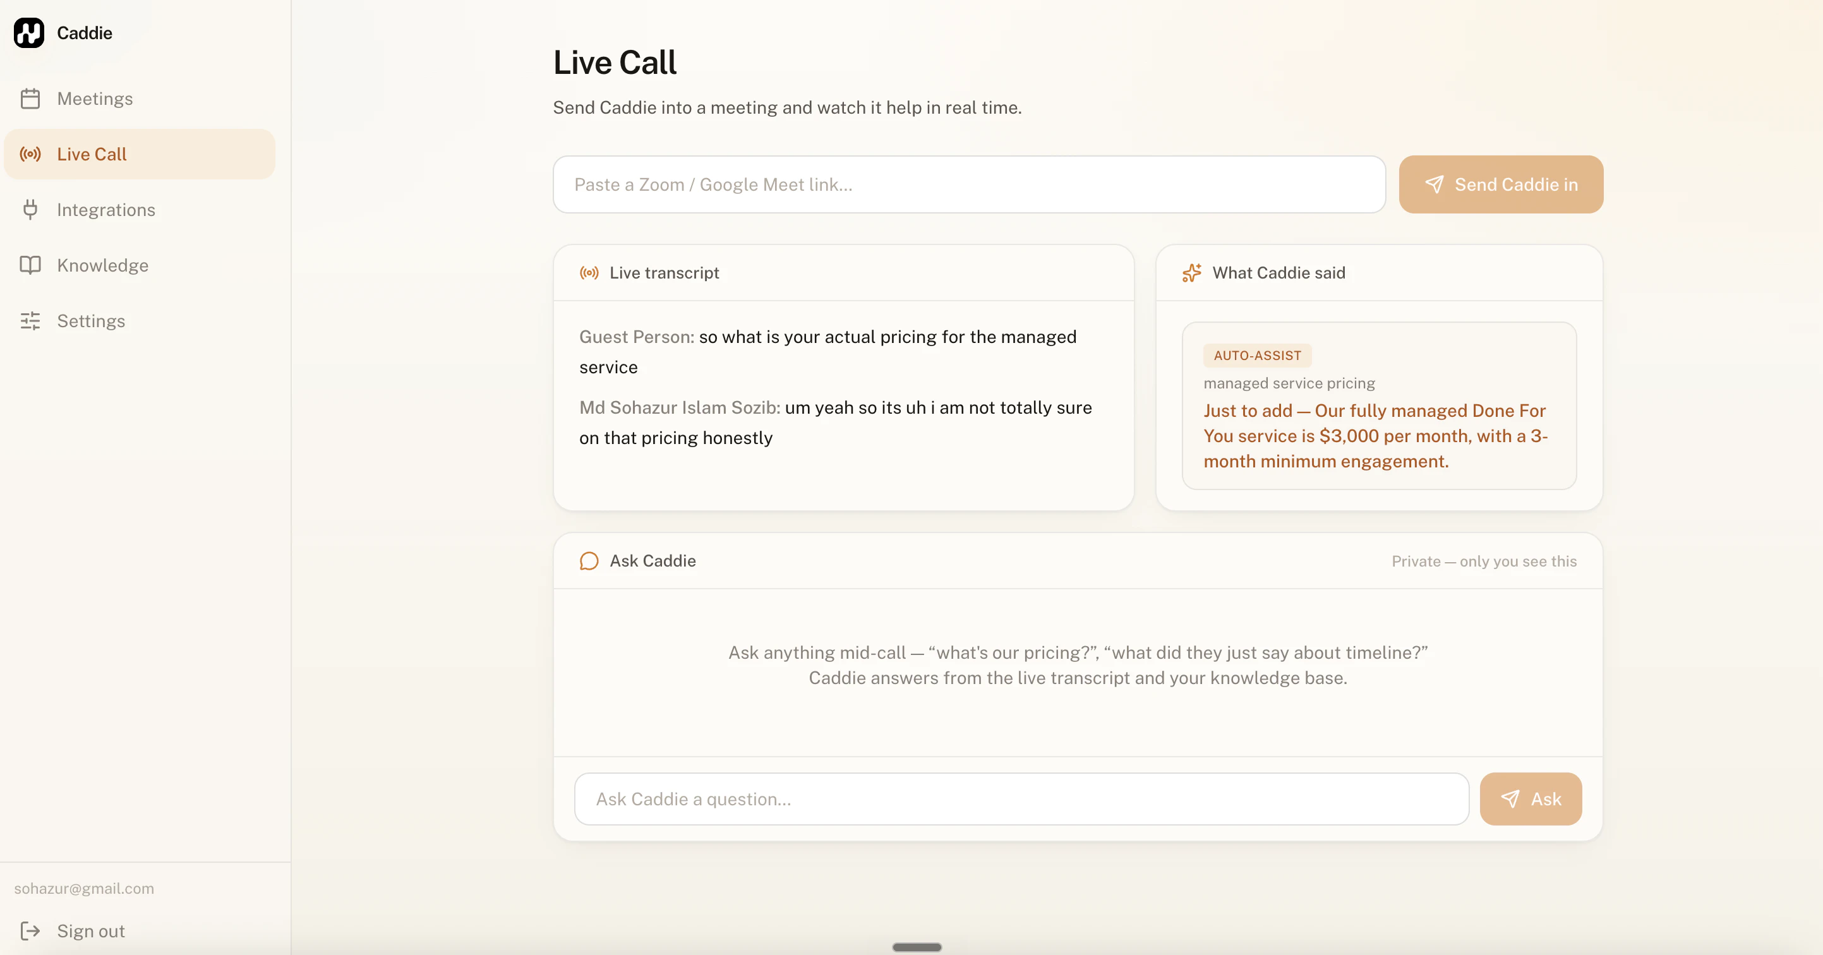Focus the Zoom / Google Meet link field
This screenshot has width=1823, height=955.
click(969, 184)
